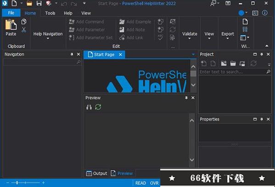Open quick access toolbar customize dropdown

point(84,3)
